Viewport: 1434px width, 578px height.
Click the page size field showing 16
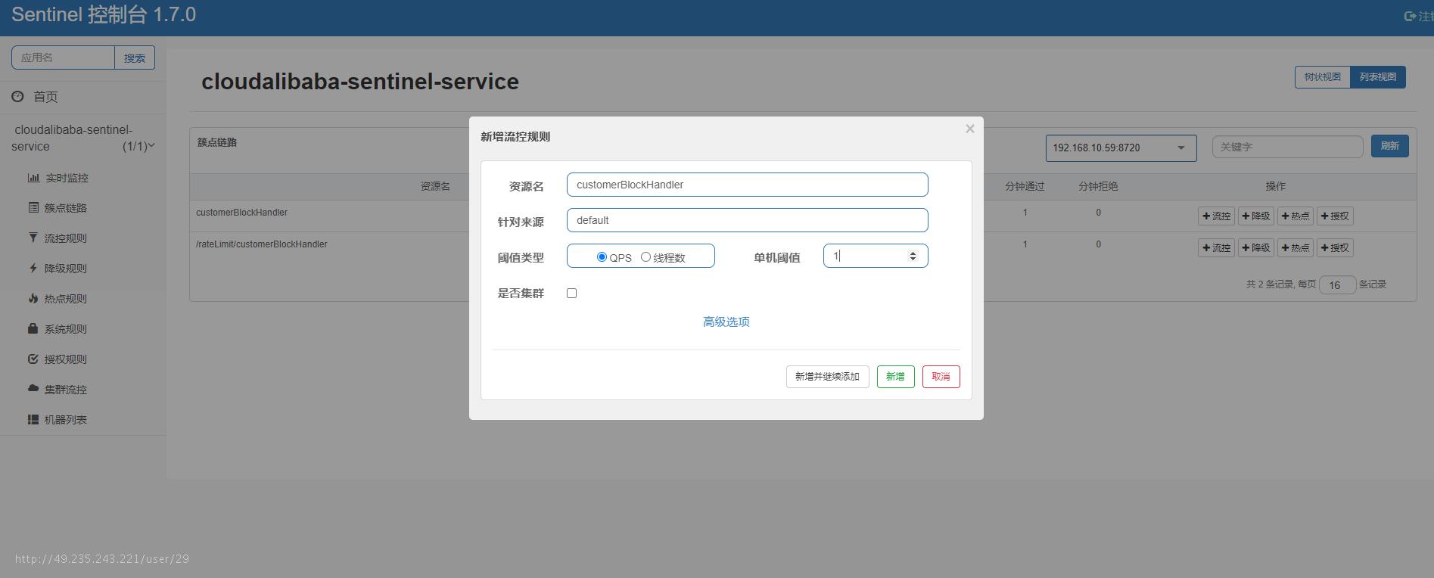tap(1337, 284)
